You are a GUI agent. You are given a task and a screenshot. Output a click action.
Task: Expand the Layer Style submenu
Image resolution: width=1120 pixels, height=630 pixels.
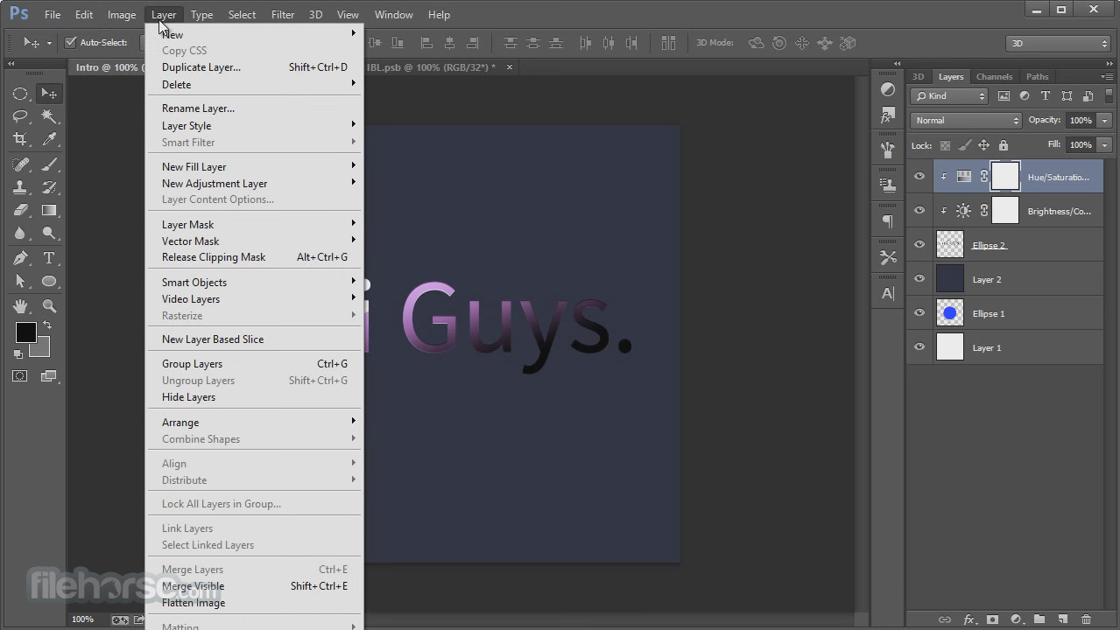point(254,125)
